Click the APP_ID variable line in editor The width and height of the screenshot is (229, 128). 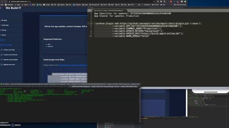pyautogui.click(x=146, y=26)
